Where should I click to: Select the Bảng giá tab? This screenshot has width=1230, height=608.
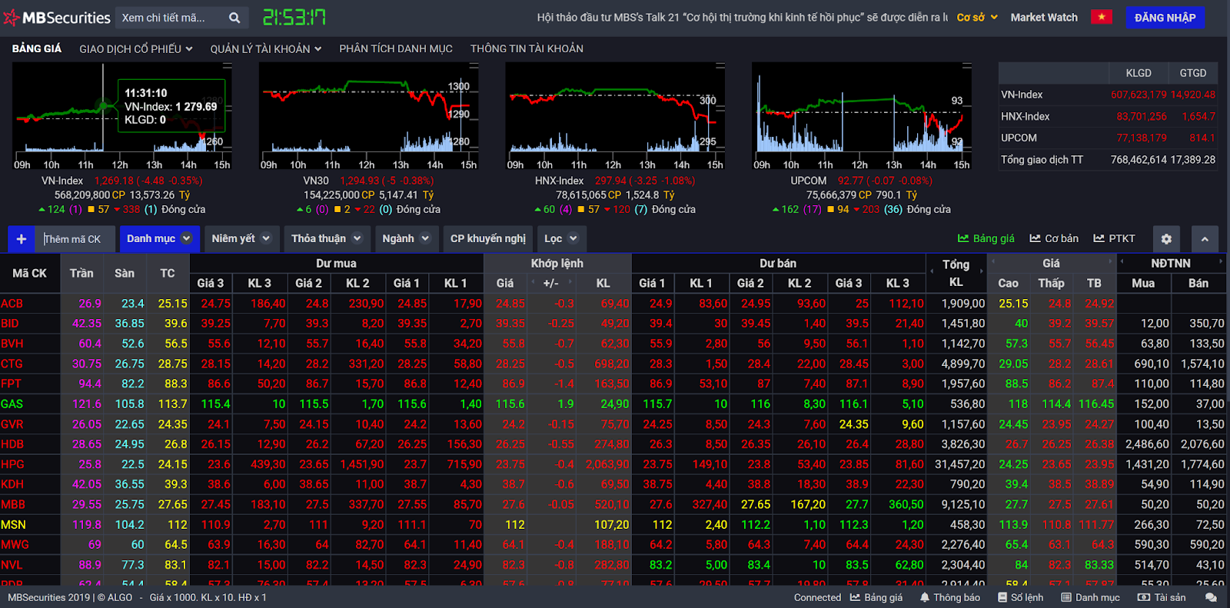pos(37,48)
